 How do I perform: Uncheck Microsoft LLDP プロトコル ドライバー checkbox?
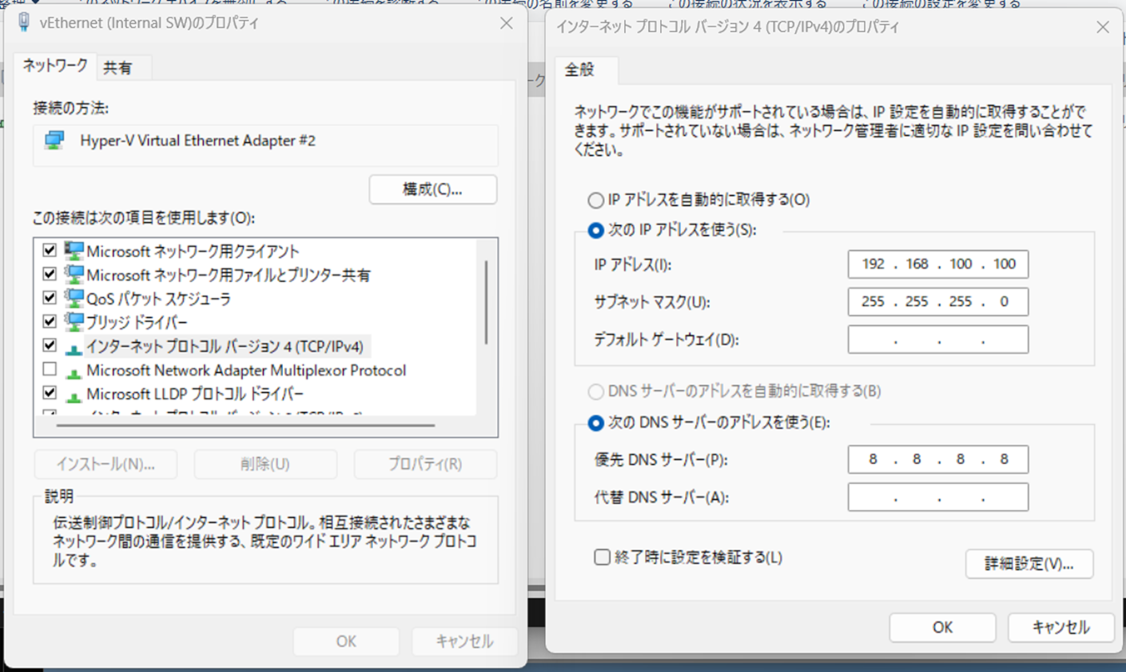tap(50, 393)
